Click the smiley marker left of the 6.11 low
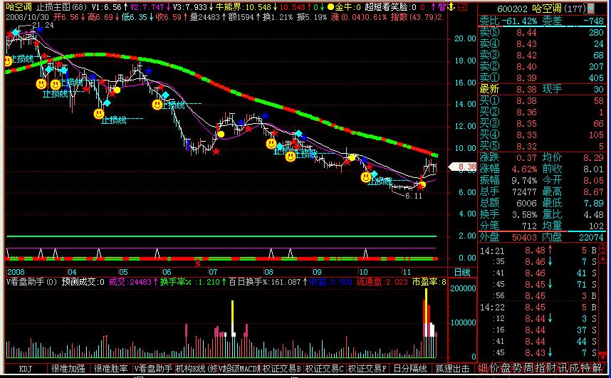The width and height of the screenshot is (611, 378). [366, 177]
